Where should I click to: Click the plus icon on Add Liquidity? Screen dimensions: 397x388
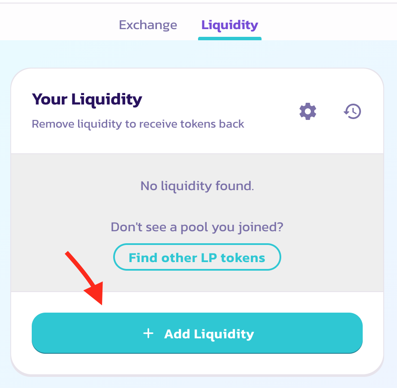148,334
